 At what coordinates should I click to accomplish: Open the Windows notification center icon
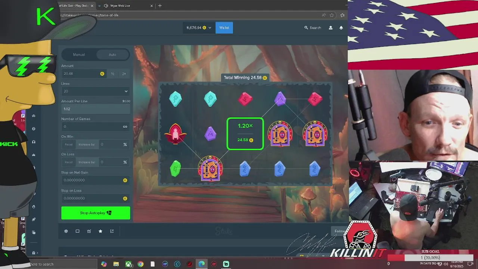(470, 264)
